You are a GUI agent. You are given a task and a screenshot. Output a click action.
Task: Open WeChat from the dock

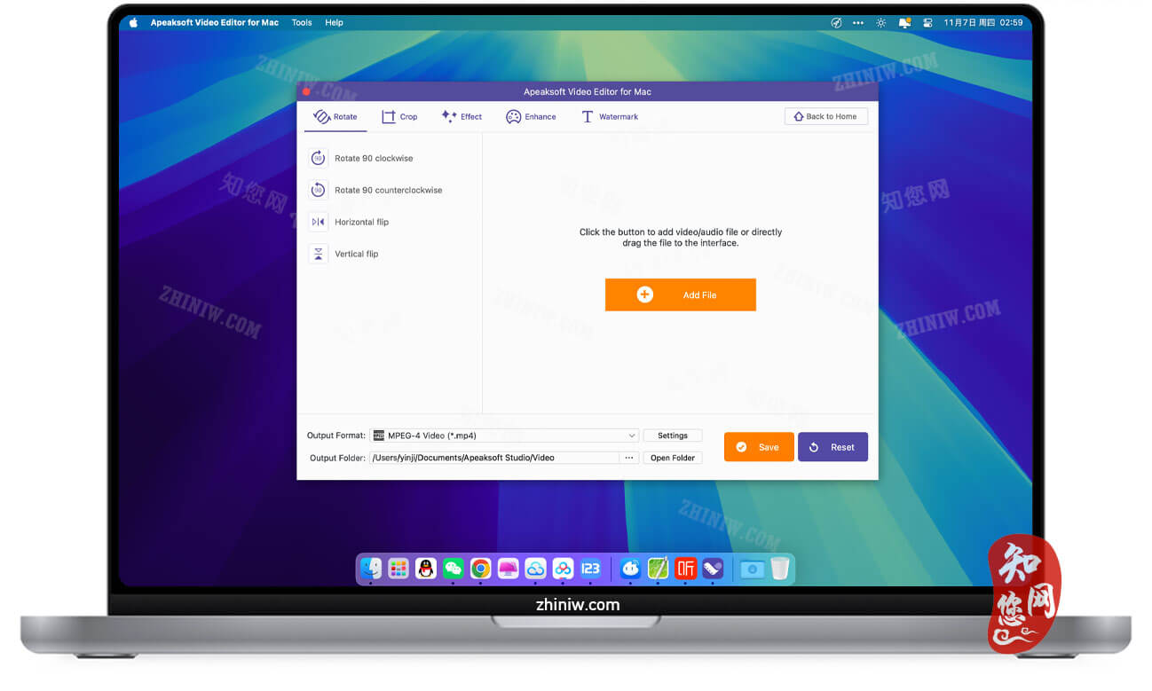454,569
